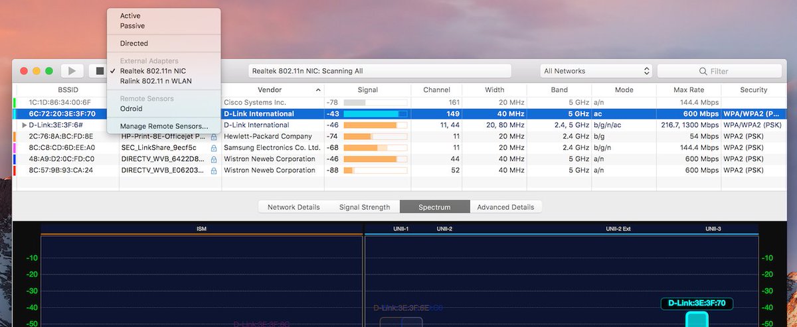This screenshot has height=327, width=797.
Task: Select row with BSSID 8C:57:9B:93:CA:24
Action: 400,170
